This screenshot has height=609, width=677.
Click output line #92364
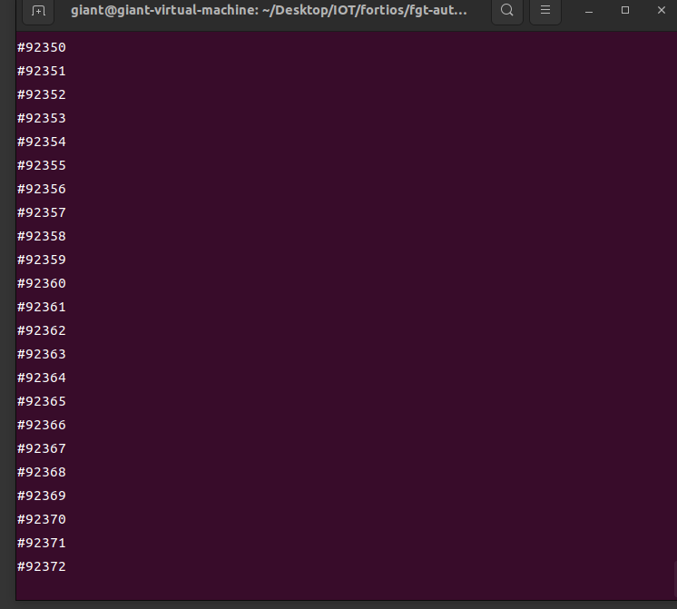click(42, 378)
